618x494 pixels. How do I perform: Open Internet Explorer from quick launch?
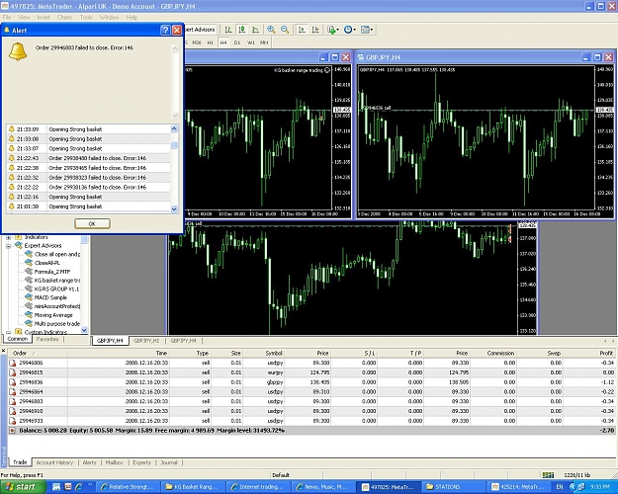79,487
